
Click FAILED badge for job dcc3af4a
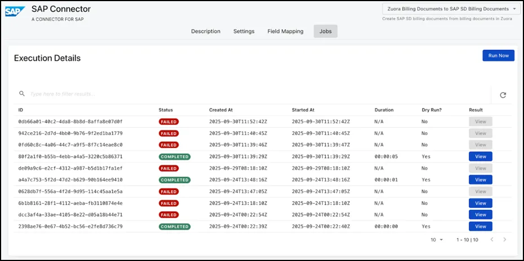click(168, 215)
